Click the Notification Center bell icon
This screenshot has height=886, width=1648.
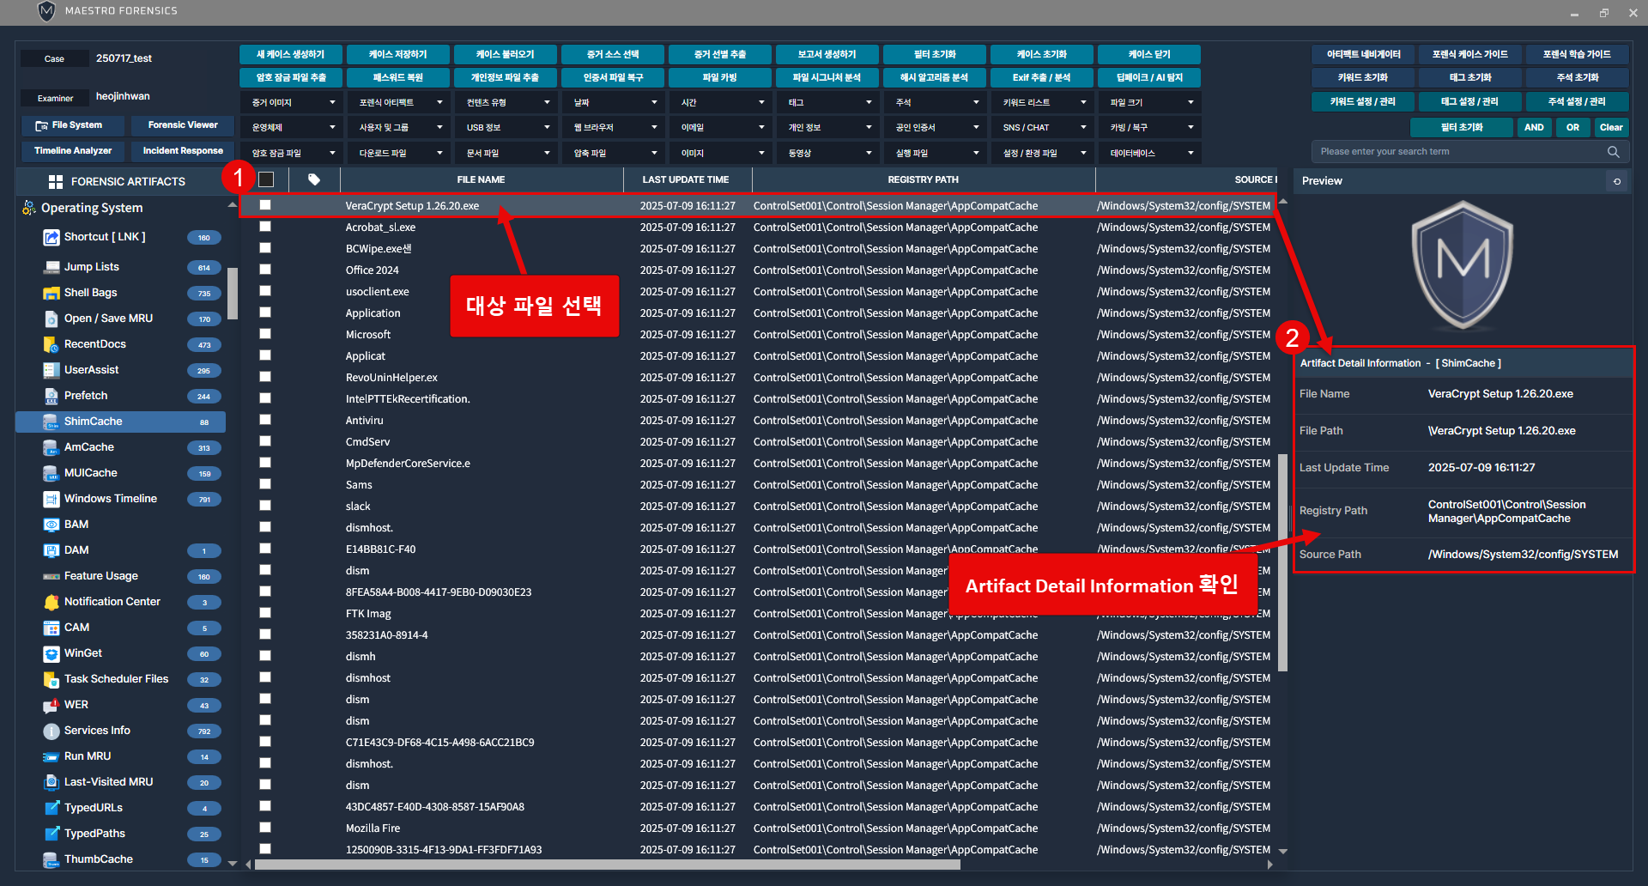click(51, 602)
